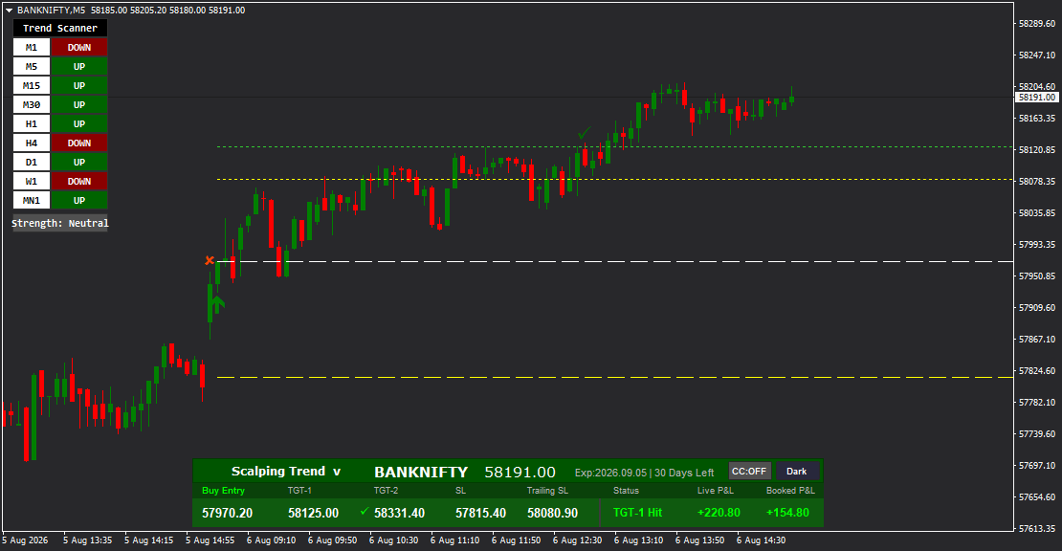Click the current price tag 58191.00 on axis
This screenshot has height=551, width=1062.
(x=1037, y=98)
